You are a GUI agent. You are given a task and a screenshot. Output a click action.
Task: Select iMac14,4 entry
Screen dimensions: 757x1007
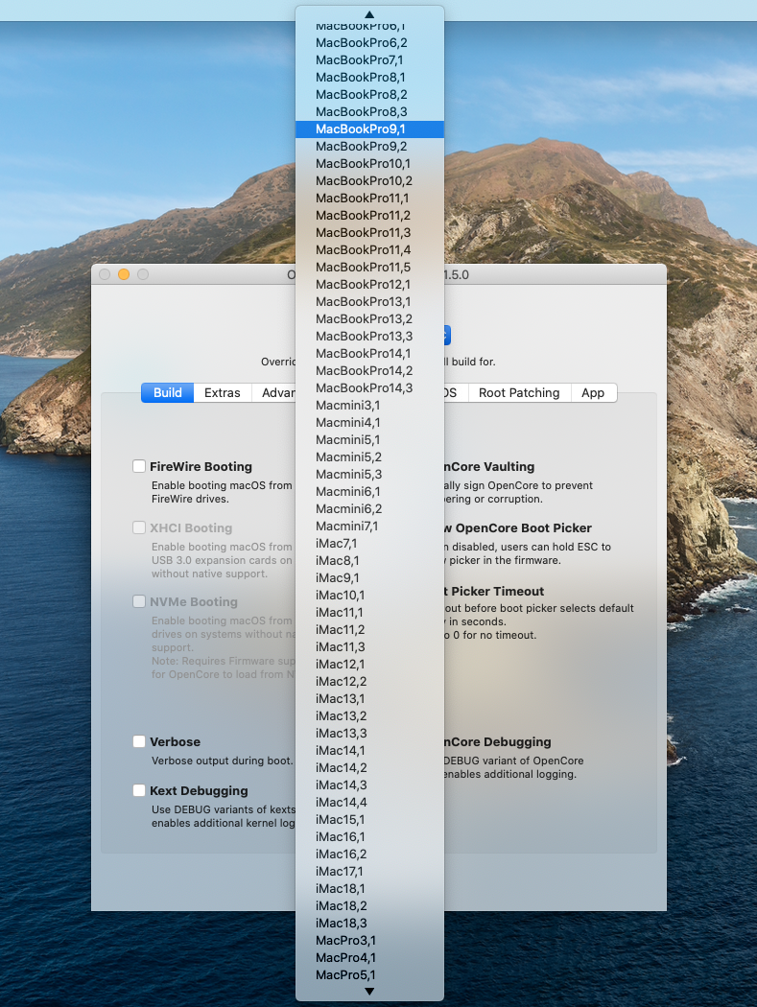tap(369, 802)
